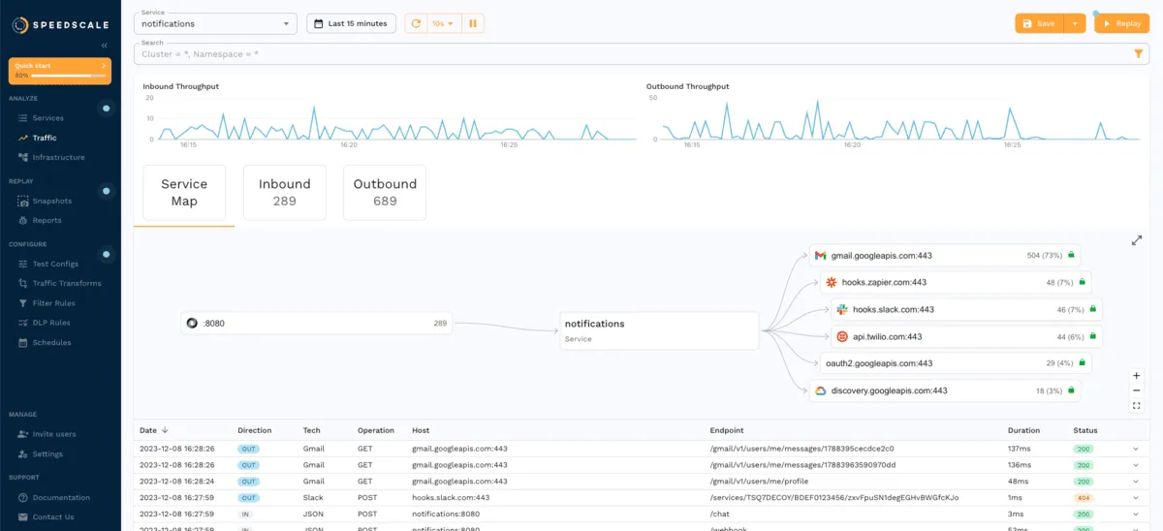The height and width of the screenshot is (531, 1163).
Task: Zoom out on the service map
Action: pyautogui.click(x=1137, y=390)
